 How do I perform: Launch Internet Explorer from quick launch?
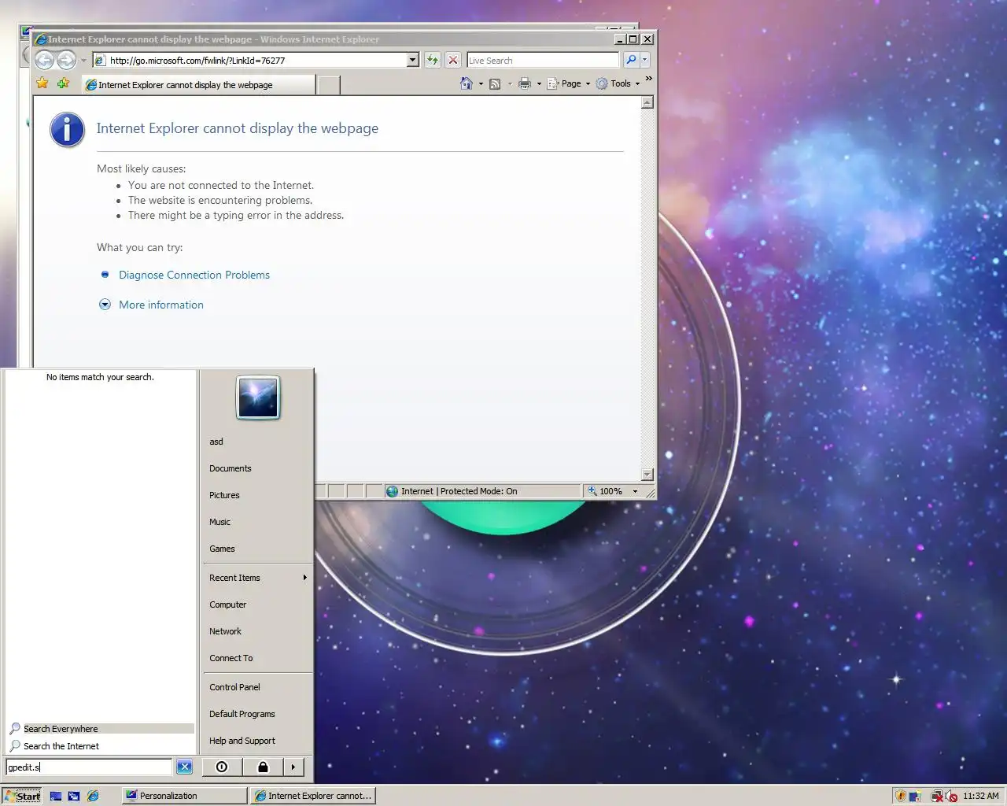tap(93, 796)
